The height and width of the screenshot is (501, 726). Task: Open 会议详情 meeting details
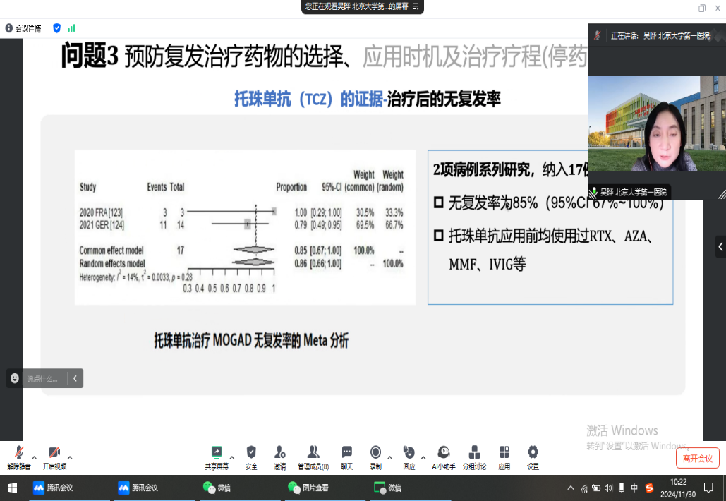point(23,28)
